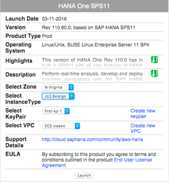Expand the Description text with green arrow icon
This screenshot has height=182, width=169.
click(x=154, y=74)
